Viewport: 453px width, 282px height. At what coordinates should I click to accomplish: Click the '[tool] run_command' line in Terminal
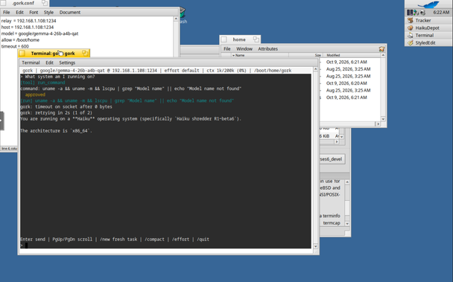(x=42, y=83)
